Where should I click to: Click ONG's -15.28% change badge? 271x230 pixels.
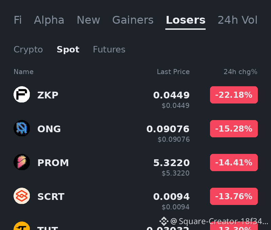pyautogui.click(x=234, y=129)
